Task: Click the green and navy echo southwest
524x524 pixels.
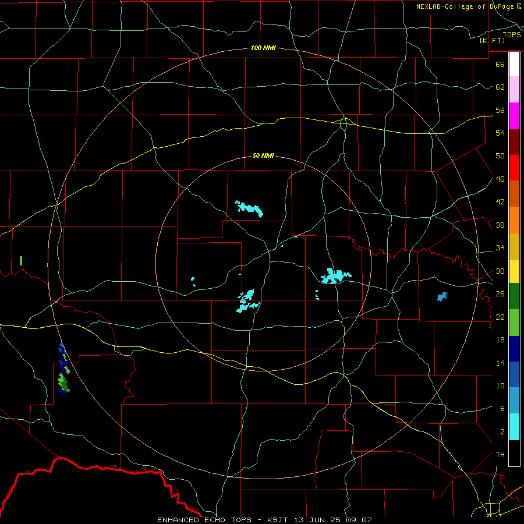Action: coord(64,369)
